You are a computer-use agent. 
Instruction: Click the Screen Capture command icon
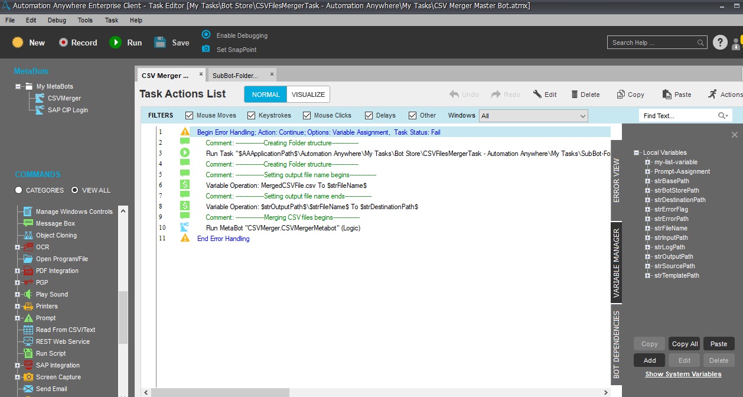(x=28, y=377)
